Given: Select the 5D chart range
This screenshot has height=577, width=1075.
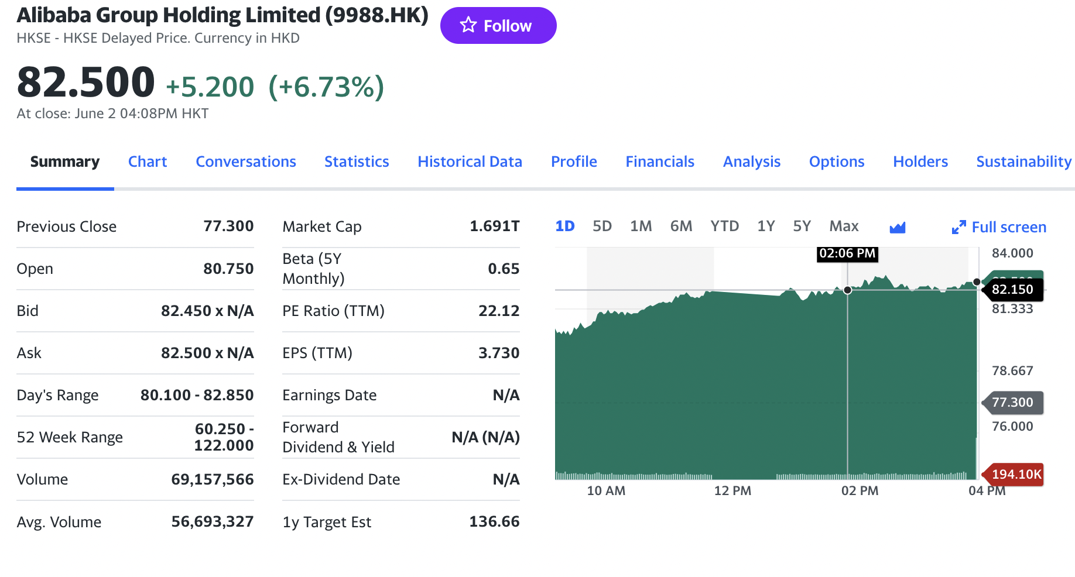Looking at the screenshot, I should click(x=602, y=226).
